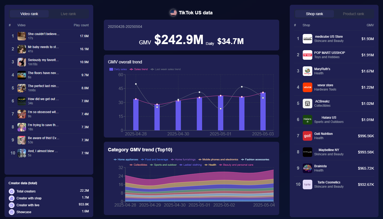Open POP MART USSHOP shop name
383x219 pixels.
329,53
